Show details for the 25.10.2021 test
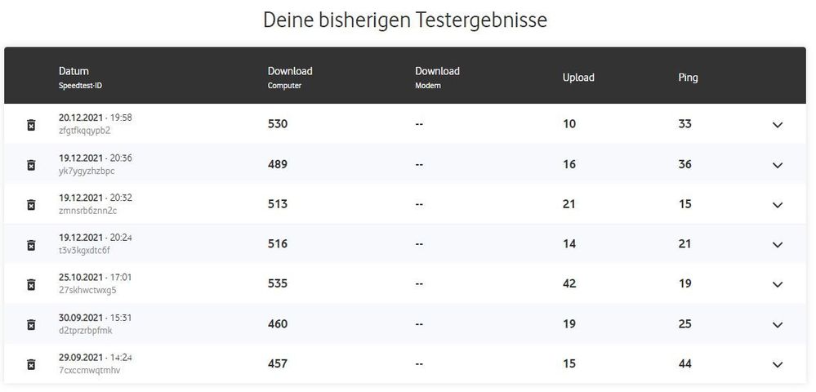The width and height of the screenshot is (816, 392). pos(777,284)
